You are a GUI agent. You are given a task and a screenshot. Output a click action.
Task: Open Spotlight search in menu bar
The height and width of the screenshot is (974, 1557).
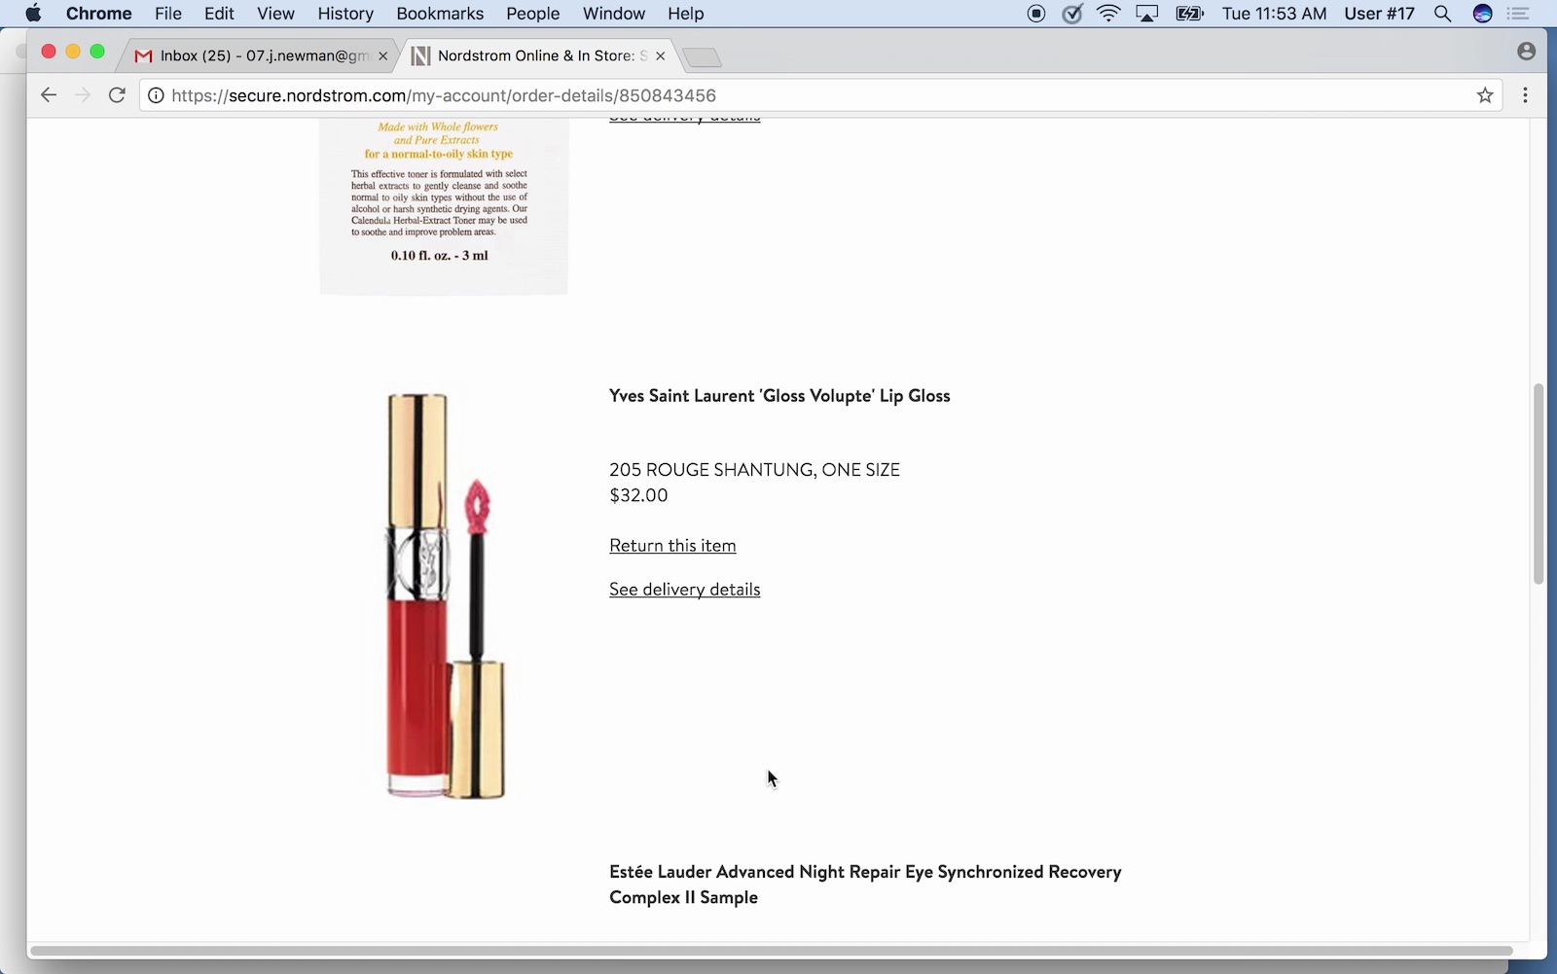pyautogui.click(x=1443, y=14)
